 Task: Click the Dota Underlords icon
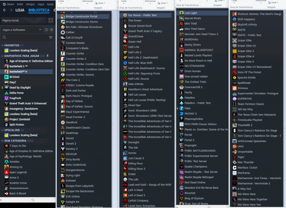pos(63,165)
